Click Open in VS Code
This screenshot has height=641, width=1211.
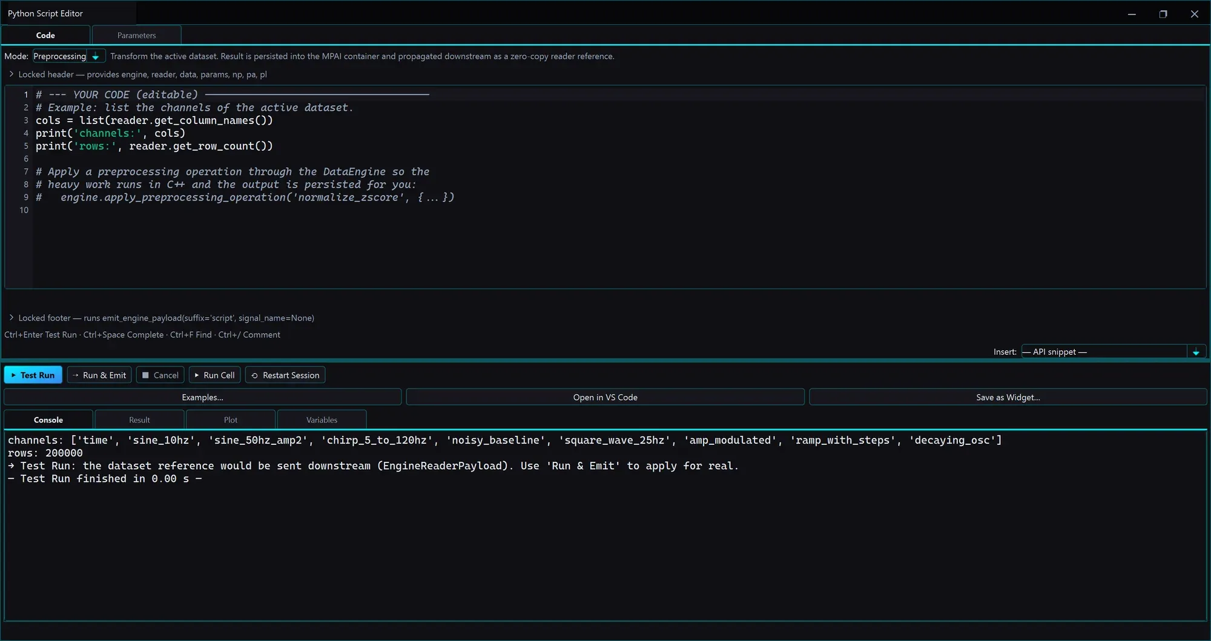click(605, 397)
